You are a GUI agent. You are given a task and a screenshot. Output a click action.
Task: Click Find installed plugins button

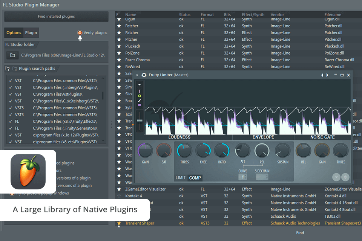56,16
